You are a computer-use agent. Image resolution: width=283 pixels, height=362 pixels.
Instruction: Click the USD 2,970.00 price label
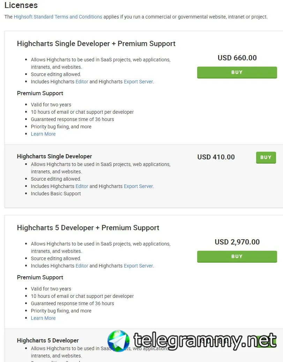[237, 242]
